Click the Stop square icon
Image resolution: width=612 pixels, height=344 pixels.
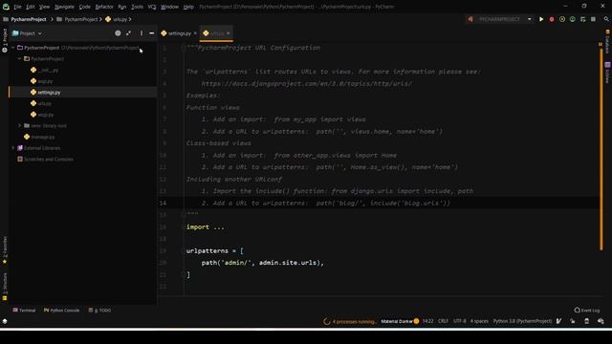coord(593,19)
